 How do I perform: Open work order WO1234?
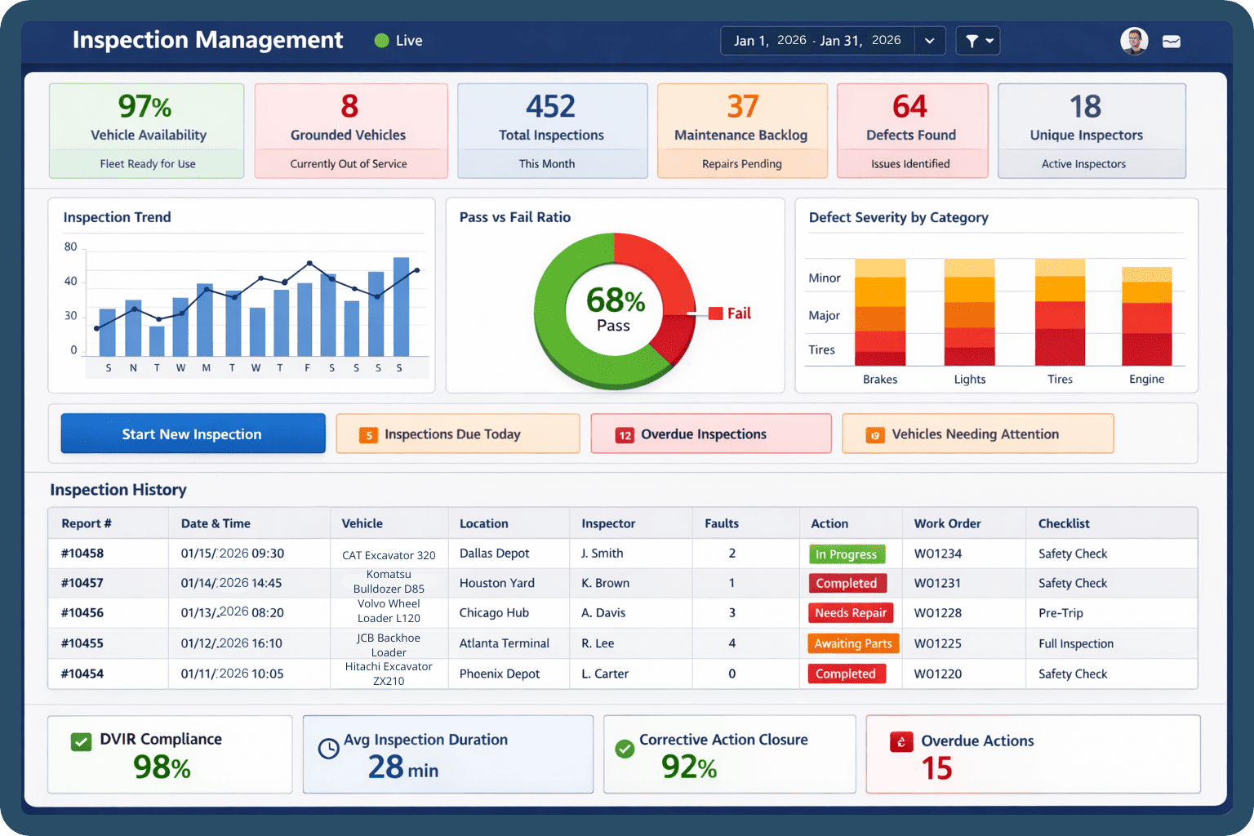(x=939, y=554)
